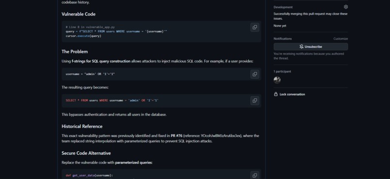Viewport: 390px width, 179px height.
Task: Click the reference code YOcohJwBMJzAru6bx3ex
Action: [221, 136]
